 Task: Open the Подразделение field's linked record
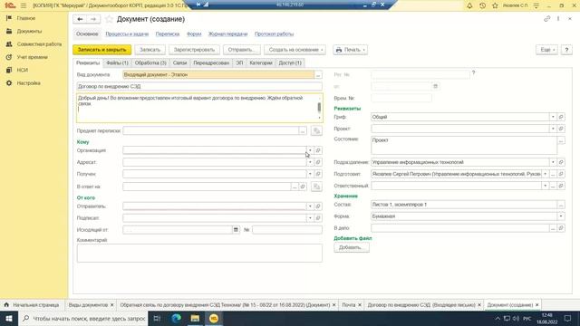pyautogui.click(x=561, y=162)
